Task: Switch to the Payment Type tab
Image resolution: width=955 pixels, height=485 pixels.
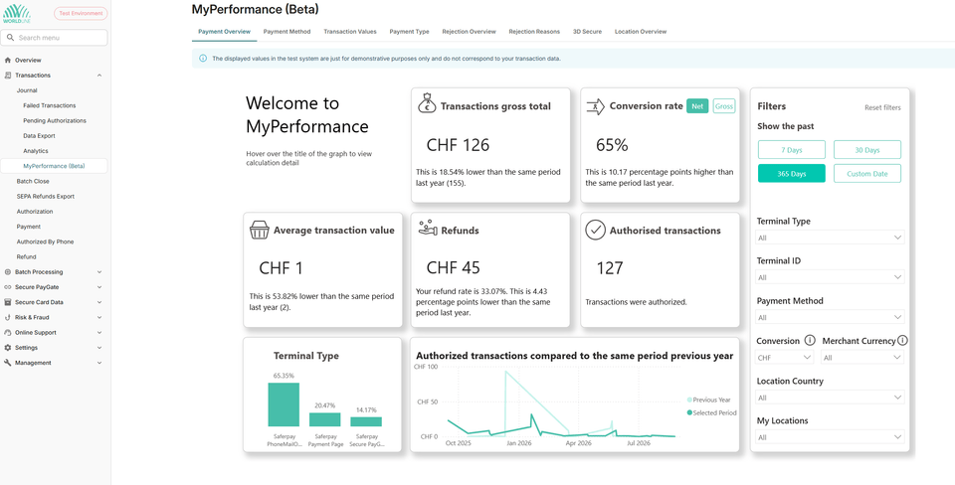Action: coord(409,32)
